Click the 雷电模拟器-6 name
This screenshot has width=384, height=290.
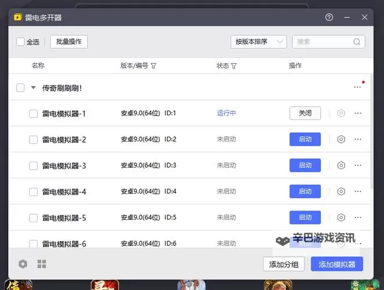64,244
